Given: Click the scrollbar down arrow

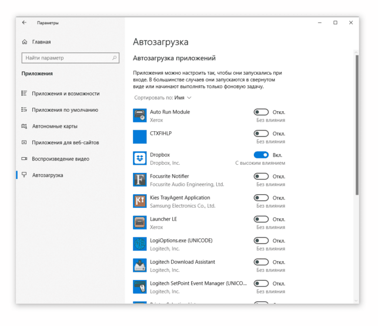Looking at the screenshot, I should coord(356,301).
